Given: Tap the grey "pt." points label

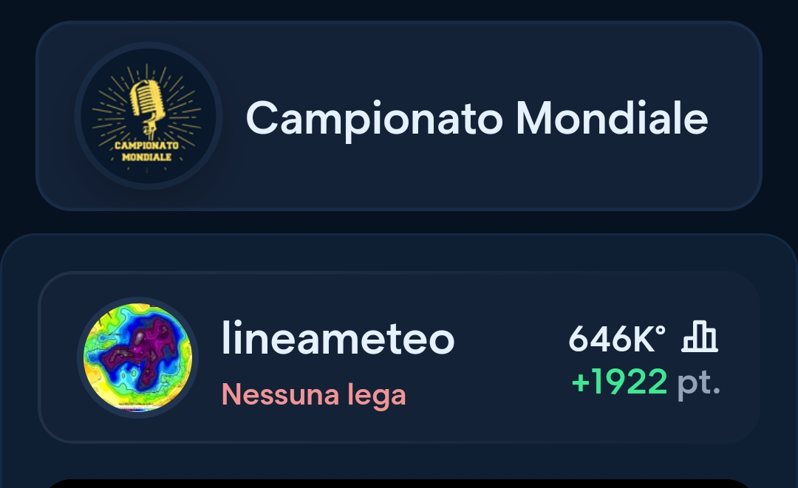Looking at the screenshot, I should coord(698,383).
